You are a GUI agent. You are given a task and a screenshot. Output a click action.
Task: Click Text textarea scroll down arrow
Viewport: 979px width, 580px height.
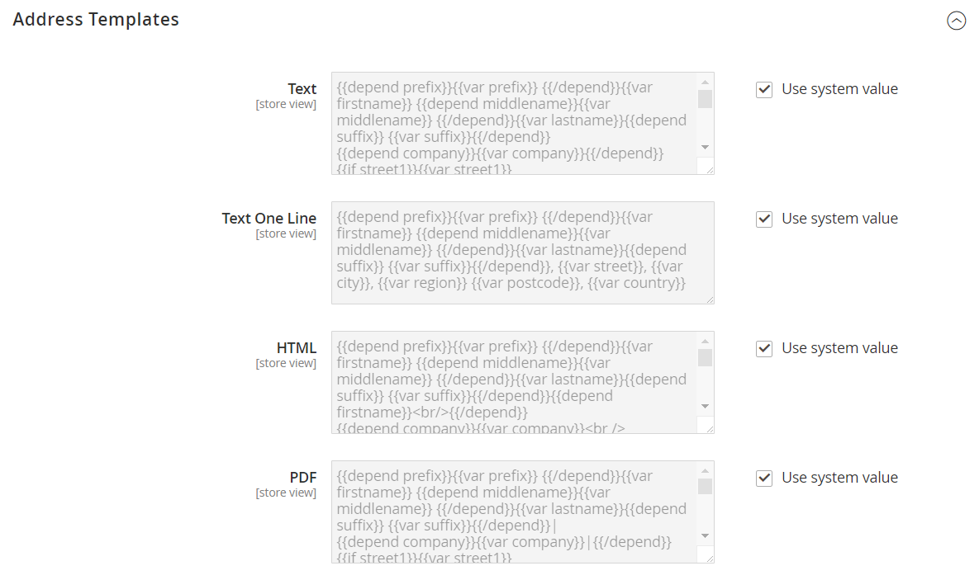click(x=705, y=147)
